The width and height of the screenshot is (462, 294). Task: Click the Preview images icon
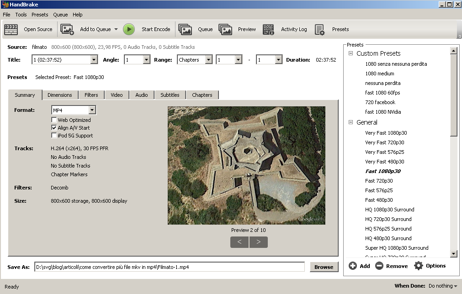tap(225, 29)
